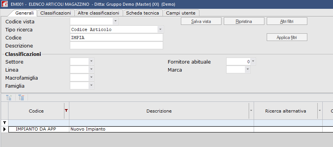This screenshot has width=333, height=147.
Task: Click the filter row cell under Descrizione
Action: point(161,123)
